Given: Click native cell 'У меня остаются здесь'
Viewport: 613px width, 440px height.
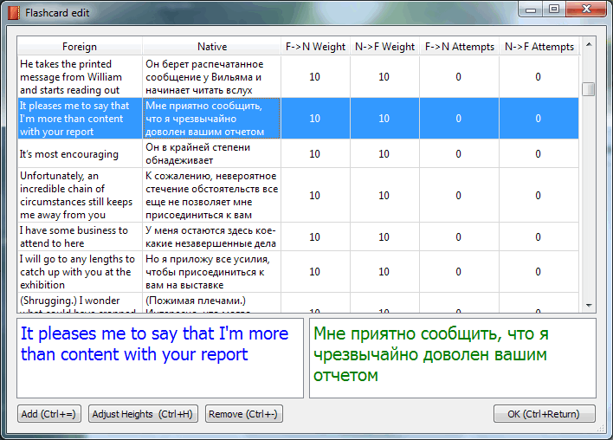Looking at the screenshot, I should tap(211, 236).
